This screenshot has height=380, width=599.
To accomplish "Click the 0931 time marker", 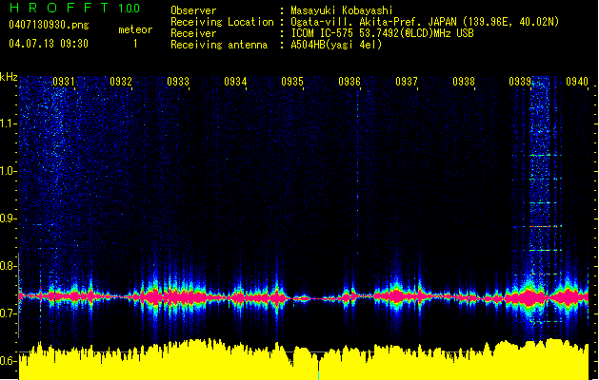I will click(x=64, y=82).
